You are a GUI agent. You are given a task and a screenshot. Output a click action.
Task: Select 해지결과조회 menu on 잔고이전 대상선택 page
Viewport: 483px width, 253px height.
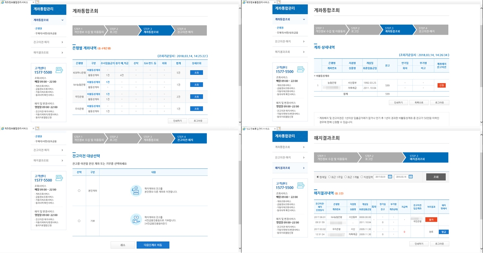click(x=41, y=160)
